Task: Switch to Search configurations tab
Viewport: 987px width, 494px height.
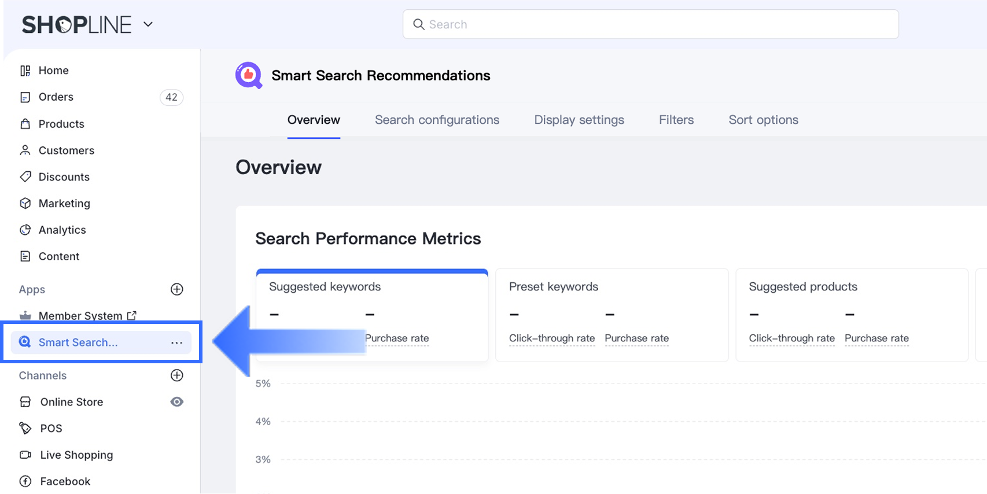Action: coord(437,120)
